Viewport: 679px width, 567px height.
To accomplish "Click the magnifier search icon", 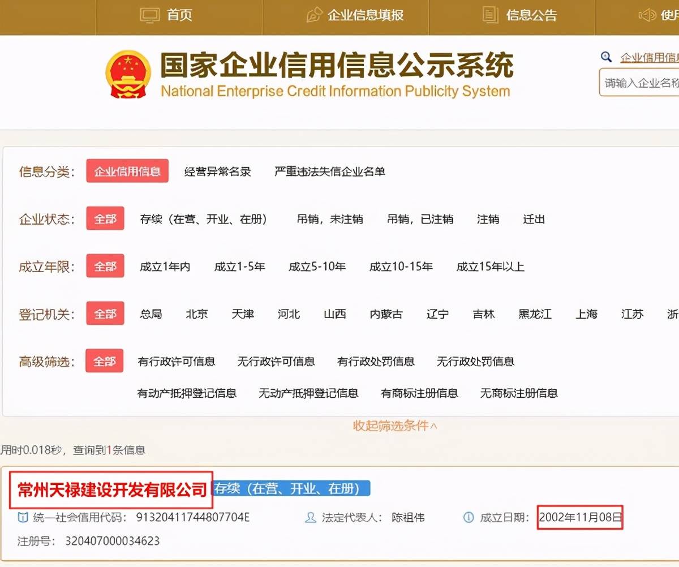I will (x=606, y=57).
